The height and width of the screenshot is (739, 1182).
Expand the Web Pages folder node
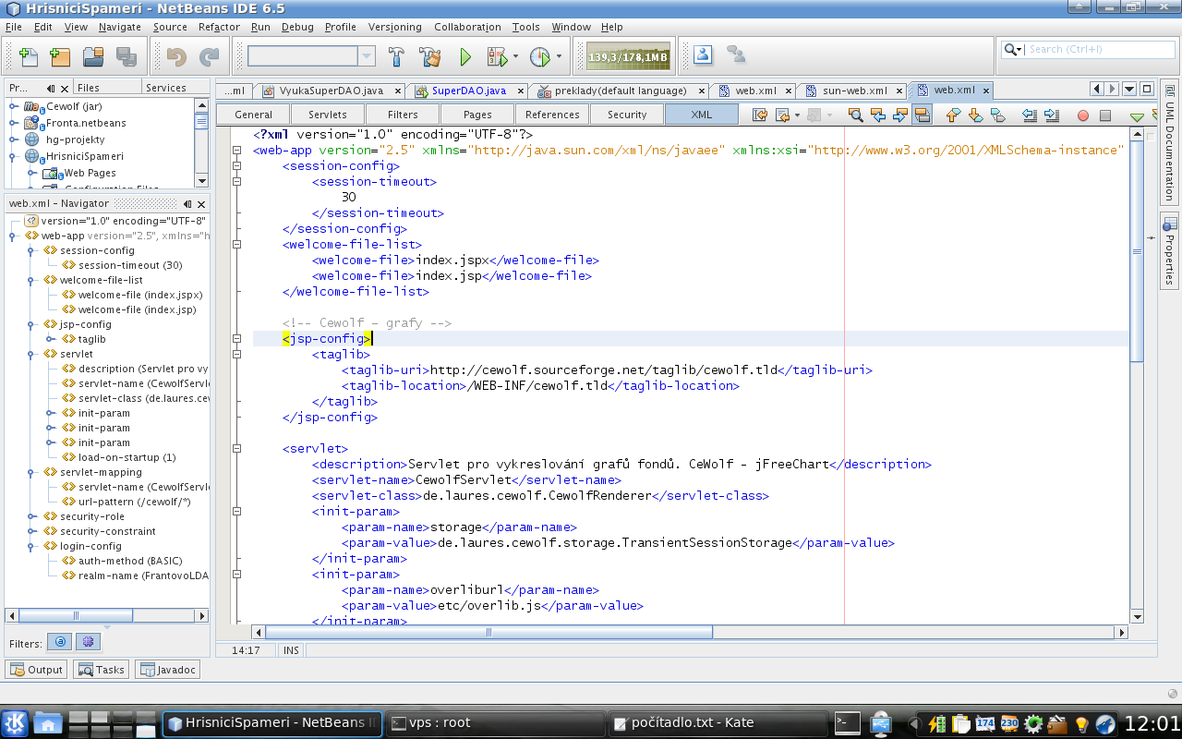pos(32,173)
